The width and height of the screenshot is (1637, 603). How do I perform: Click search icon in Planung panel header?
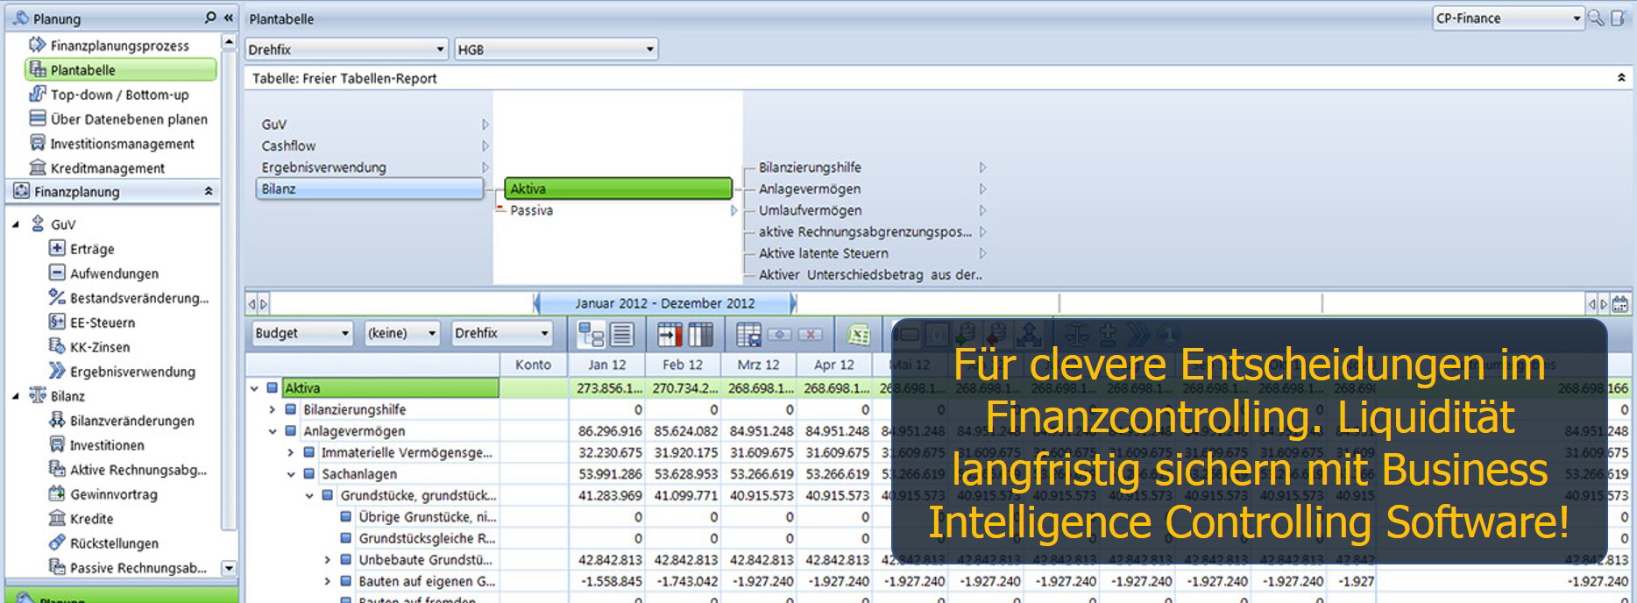(210, 18)
